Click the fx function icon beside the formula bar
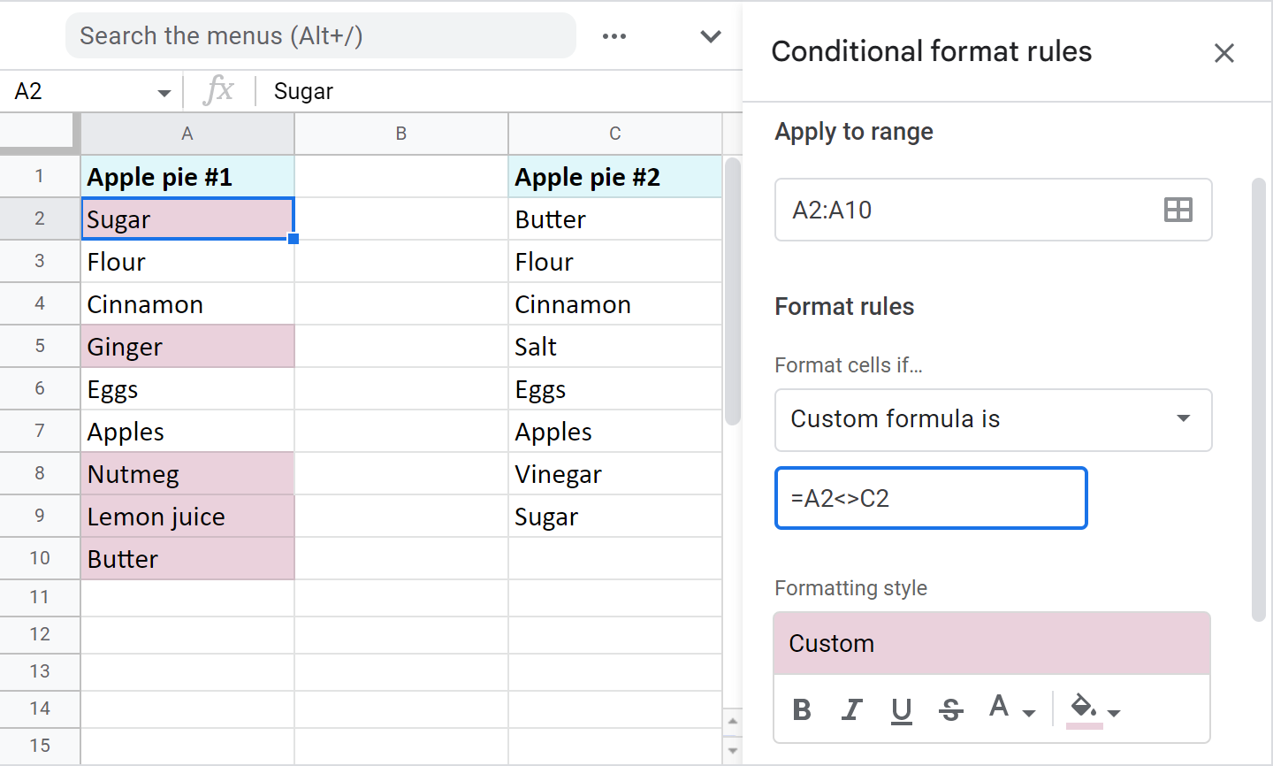Viewport: 1273px width, 766px height. pos(218,90)
